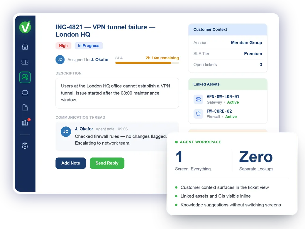Screen dimensions: 305x229
Task: Click the 'Separate Lookups' caption
Action: [x=256, y=169]
